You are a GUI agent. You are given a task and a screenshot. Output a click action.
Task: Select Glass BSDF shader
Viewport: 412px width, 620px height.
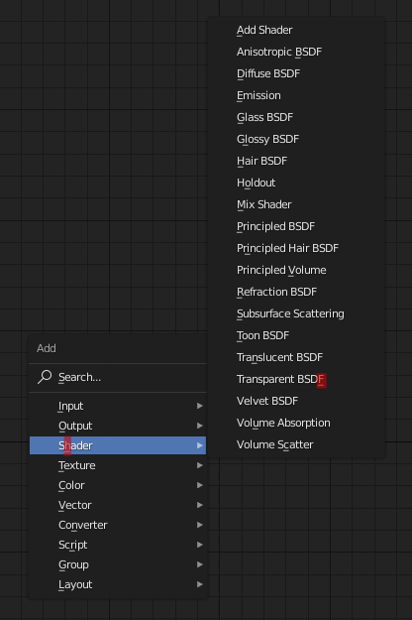pyautogui.click(x=296, y=117)
